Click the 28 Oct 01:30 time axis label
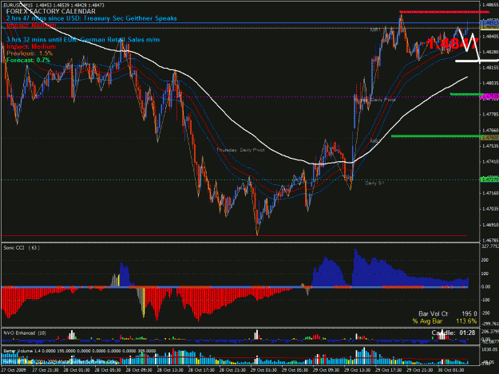This screenshot has height=374, width=499. tap(77, 370)
